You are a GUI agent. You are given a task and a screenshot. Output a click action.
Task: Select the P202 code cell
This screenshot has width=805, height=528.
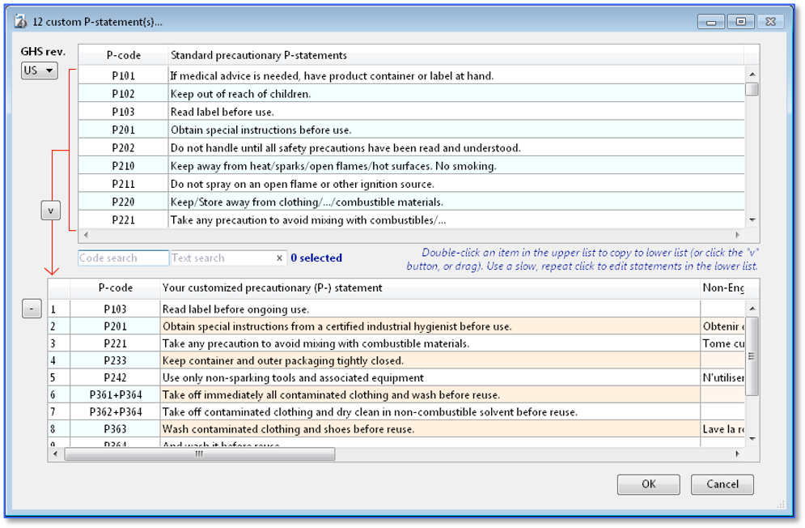point(123,148)
